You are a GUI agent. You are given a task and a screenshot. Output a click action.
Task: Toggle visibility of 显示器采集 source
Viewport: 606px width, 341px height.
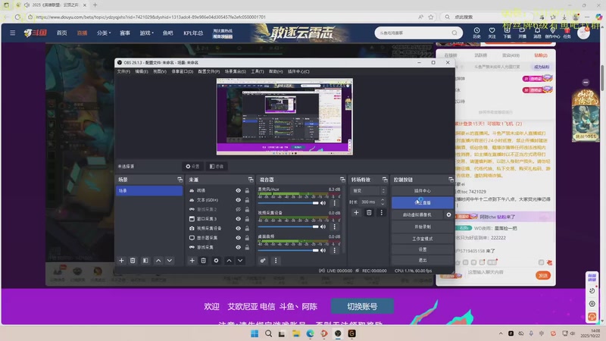[x=238, y=238]
